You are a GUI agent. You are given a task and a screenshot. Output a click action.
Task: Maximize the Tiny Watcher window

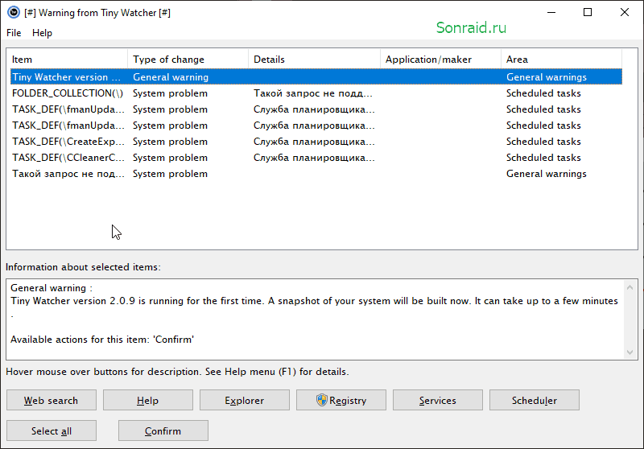(x=588, y=12)
